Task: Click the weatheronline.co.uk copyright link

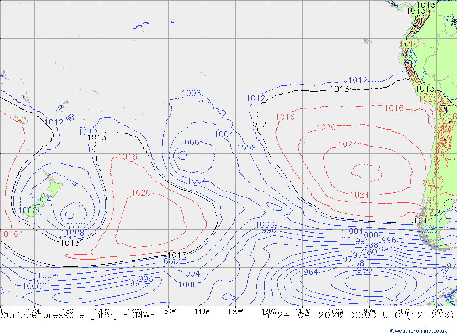Action: [419, 330]
